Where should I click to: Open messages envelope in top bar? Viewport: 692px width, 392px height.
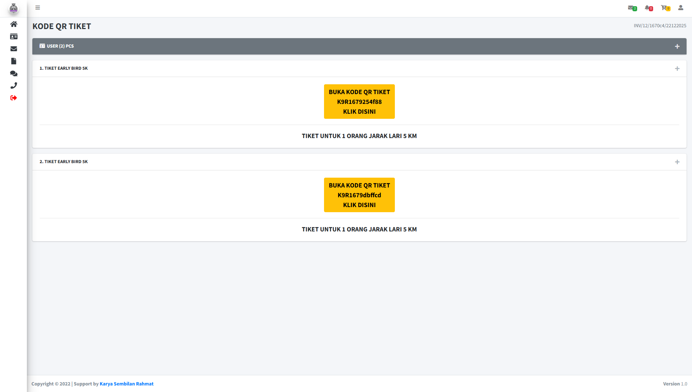[631, 8]
